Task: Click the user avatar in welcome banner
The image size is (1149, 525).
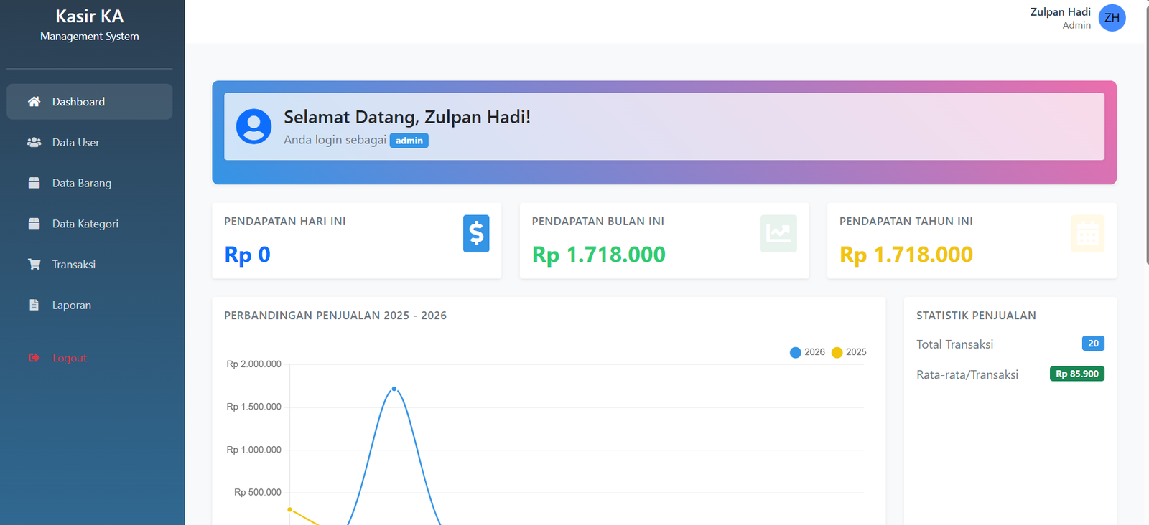Action: [254, 127]
